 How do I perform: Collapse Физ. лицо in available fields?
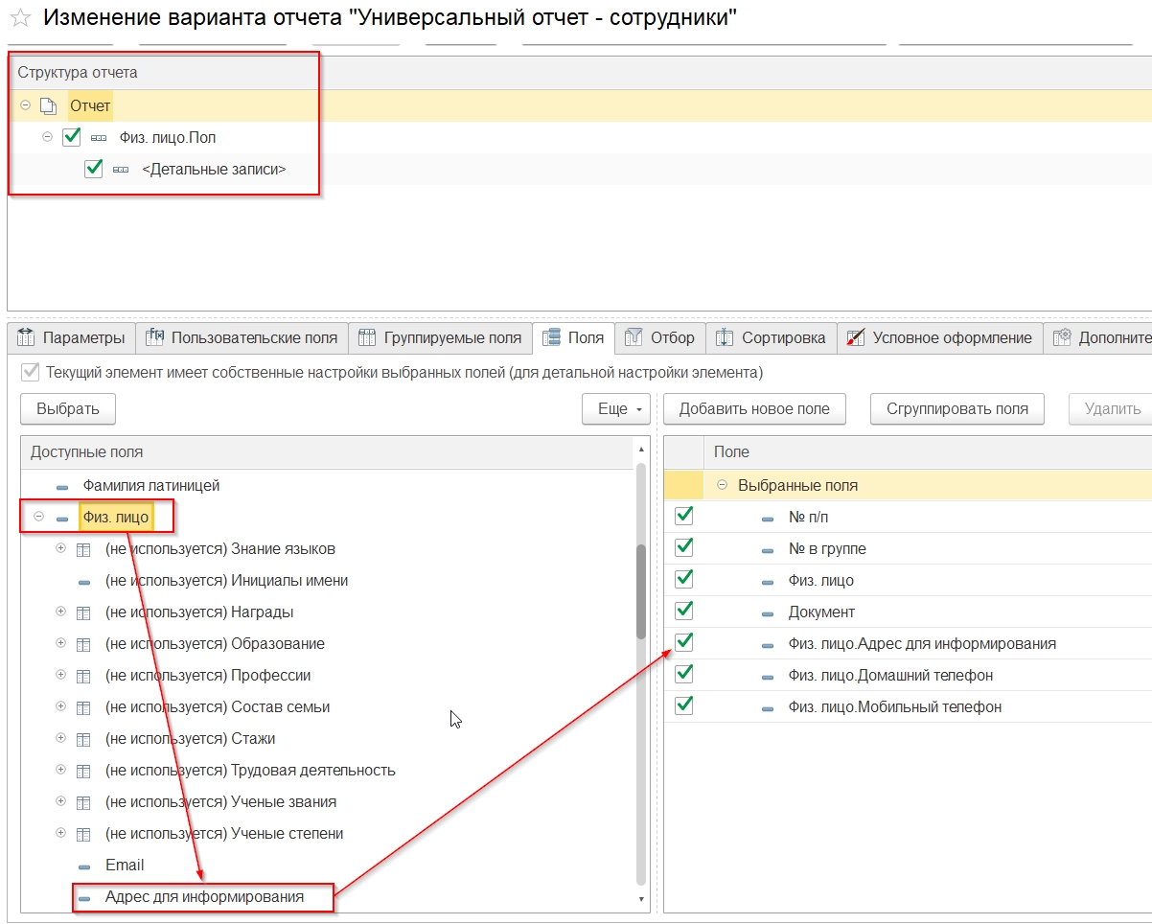(x=39, y=518)
